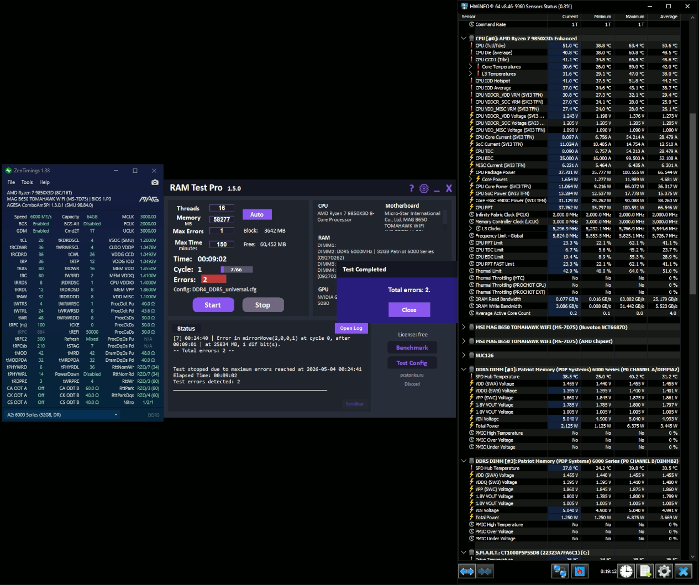Click the Threads input field showing 16
The width and height of the screenshot is (699, 585).
(x=222, y=208)
